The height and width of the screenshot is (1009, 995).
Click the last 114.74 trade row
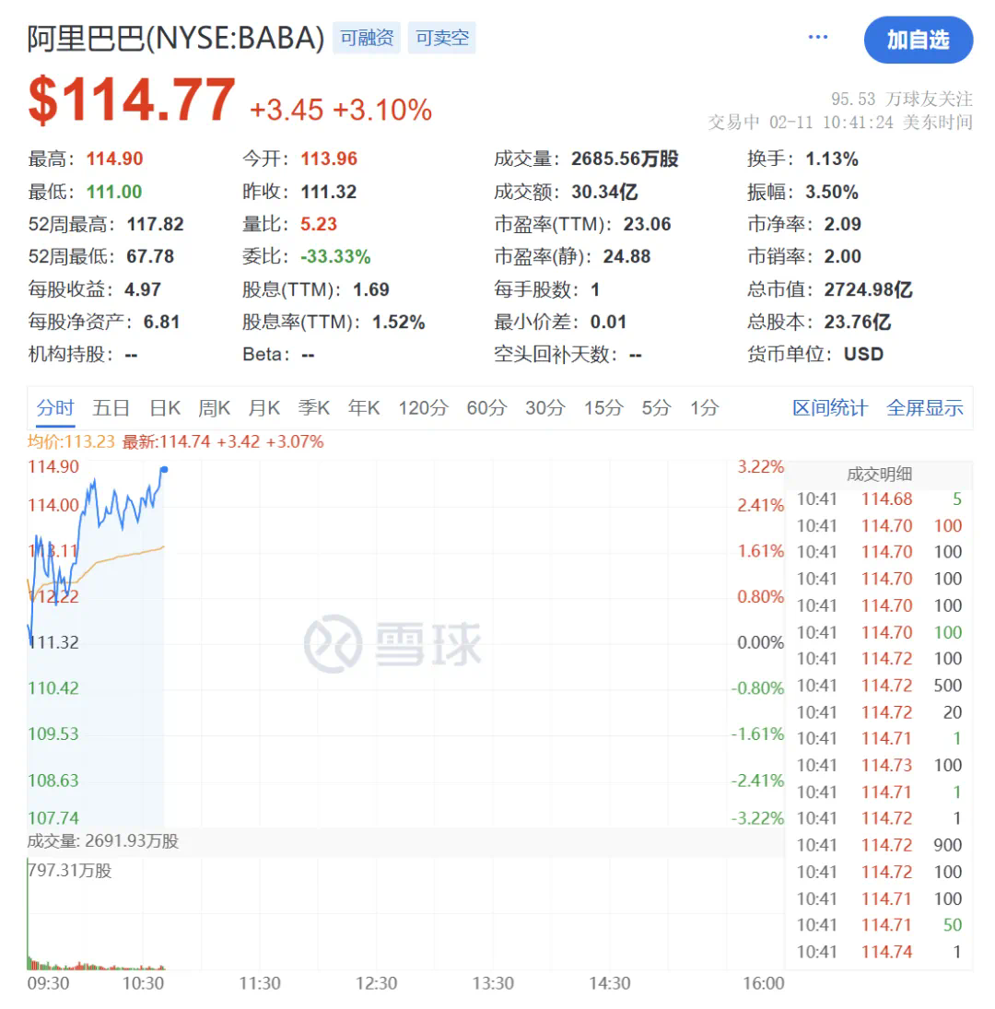pos(880,951)
